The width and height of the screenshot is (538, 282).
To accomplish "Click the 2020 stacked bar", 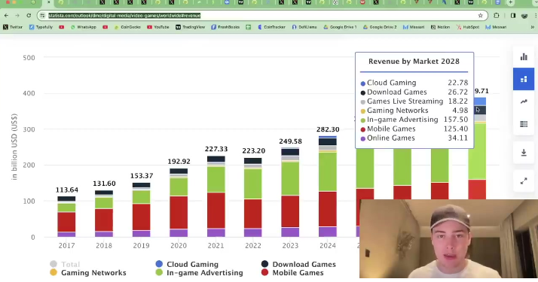I will pyautogui.click(x=179, y=202).
